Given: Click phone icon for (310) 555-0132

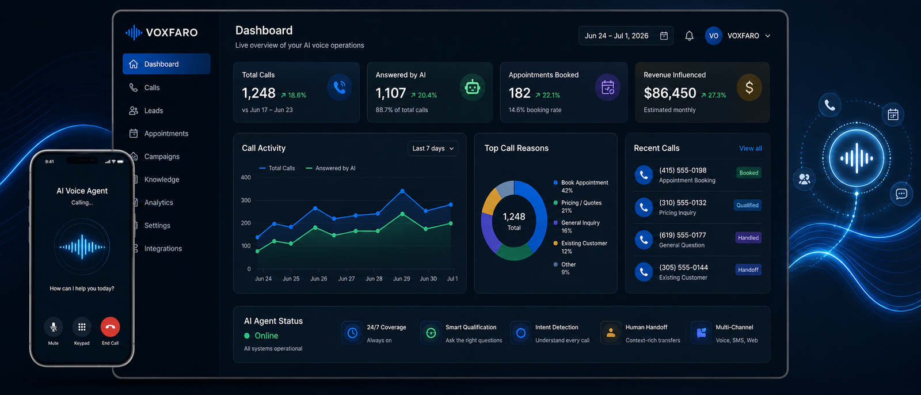Looking at the screenshot, I should tap(644, 207).
